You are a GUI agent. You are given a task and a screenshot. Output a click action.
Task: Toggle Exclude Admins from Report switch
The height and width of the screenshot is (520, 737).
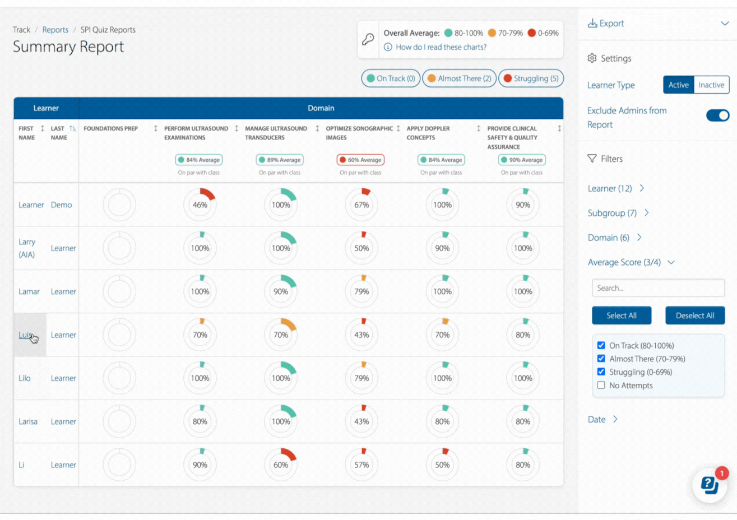[717, 115]
